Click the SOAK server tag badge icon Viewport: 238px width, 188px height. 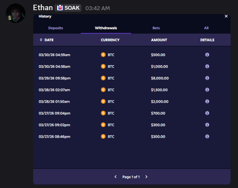point(60,8)
